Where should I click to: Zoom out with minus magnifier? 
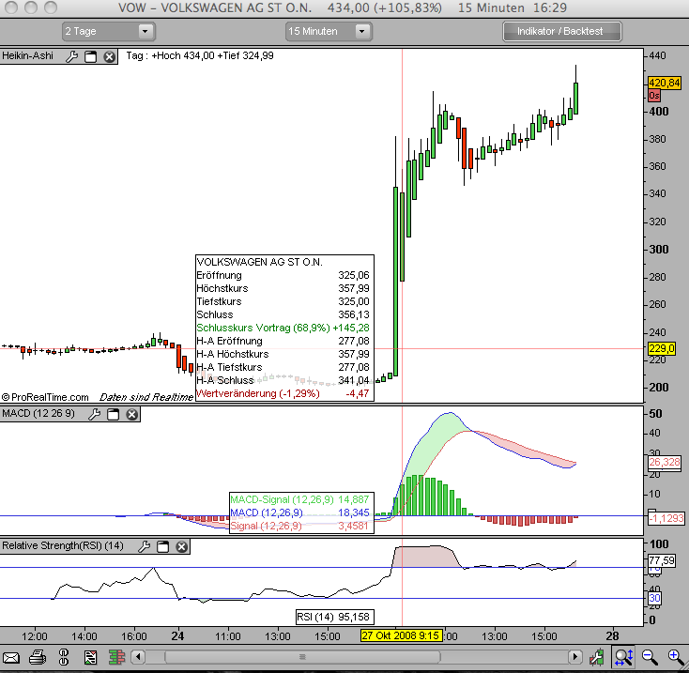click(650, 658)
